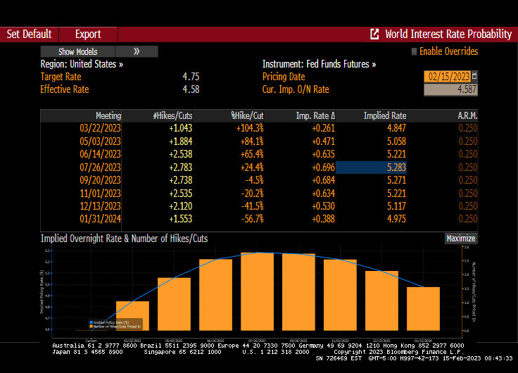This screenshot has height=373, width=518.
Task: Open the Set Default menu
Action: [x=29, y=34]
